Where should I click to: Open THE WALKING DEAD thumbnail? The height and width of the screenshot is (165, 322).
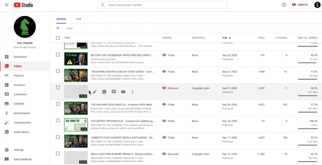pyautogui.click(x=76, y=108)
